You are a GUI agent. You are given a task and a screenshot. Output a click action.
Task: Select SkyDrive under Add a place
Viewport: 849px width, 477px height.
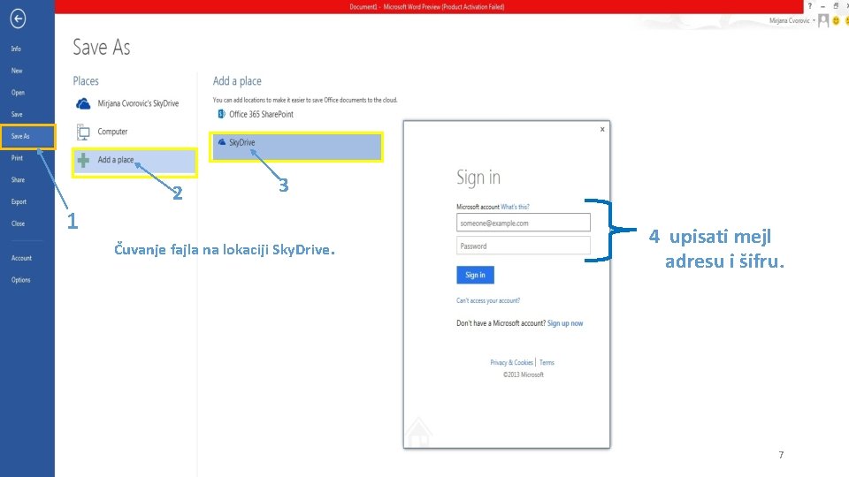click(x=296, y=147)
